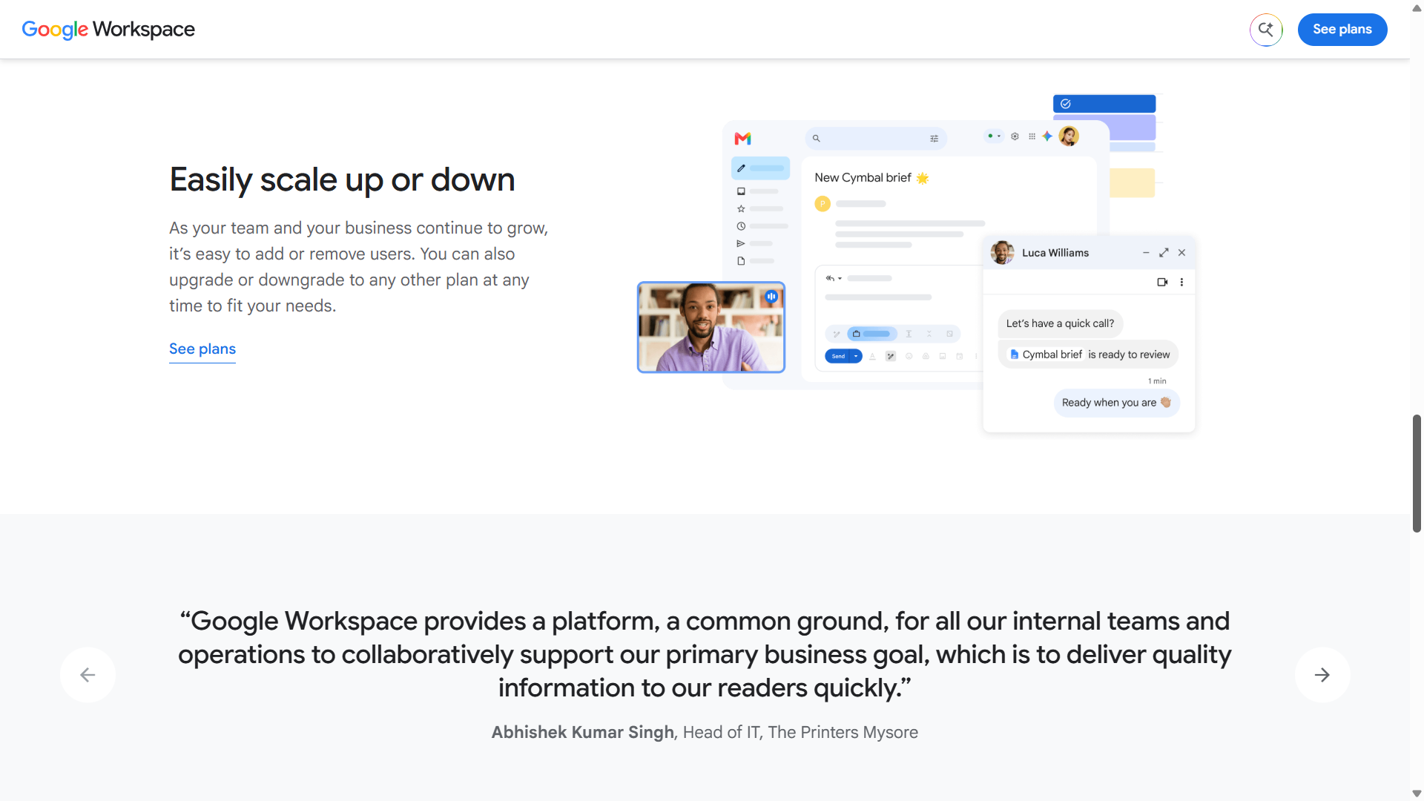The image size is (1424, 801).
Task: Open the Google Workspace logo homepage link
Action: point(108,30)
